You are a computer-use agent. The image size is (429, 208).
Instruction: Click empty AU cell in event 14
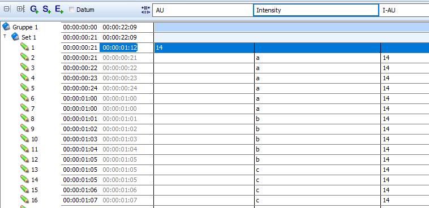point(204,180)
